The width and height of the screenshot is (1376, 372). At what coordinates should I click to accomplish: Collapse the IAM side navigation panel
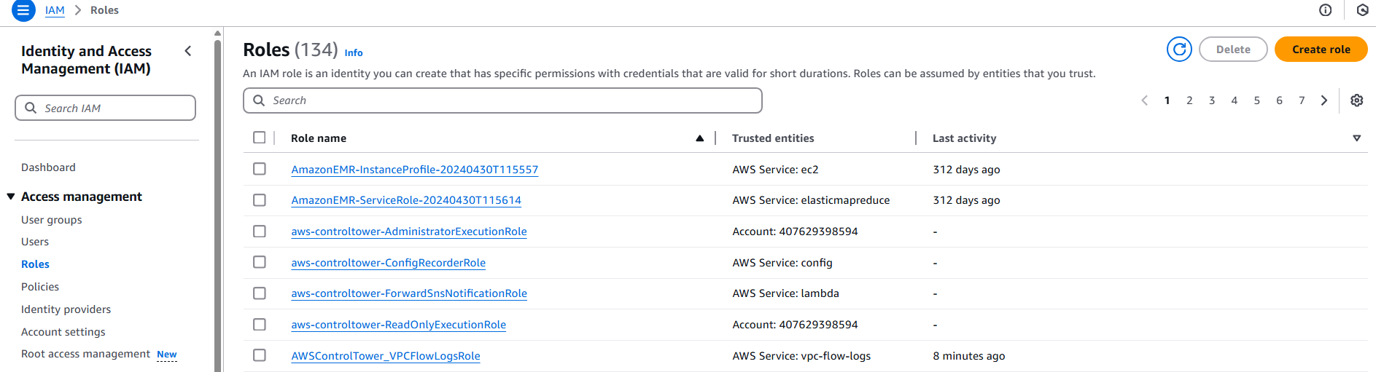pos(188,51)
